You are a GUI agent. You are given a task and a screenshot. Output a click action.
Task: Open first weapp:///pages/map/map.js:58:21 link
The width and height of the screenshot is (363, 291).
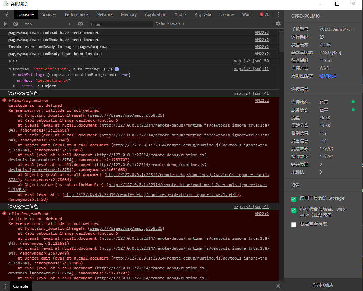[x=126, y=115]
